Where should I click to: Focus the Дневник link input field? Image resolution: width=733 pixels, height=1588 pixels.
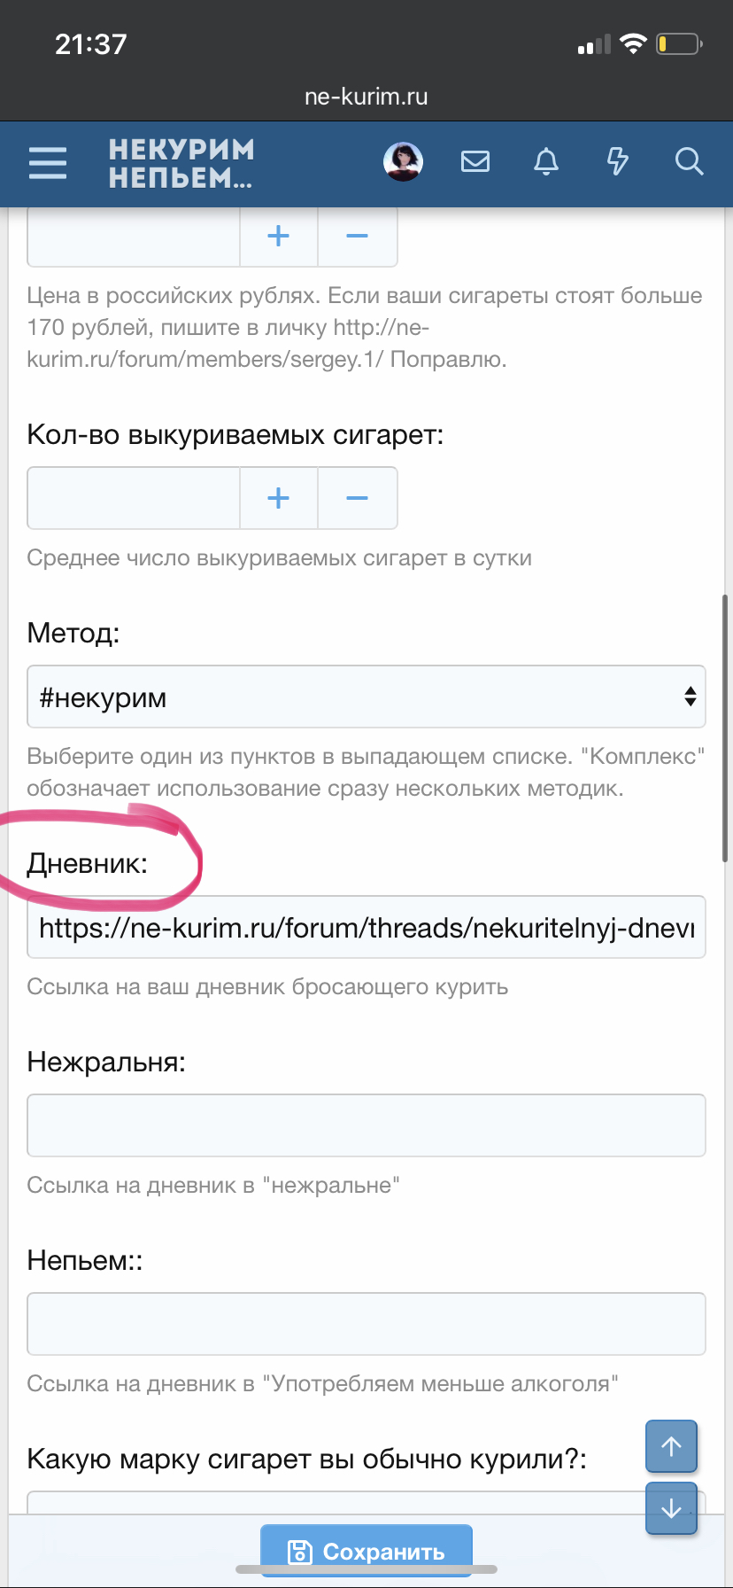pos(366,927)
